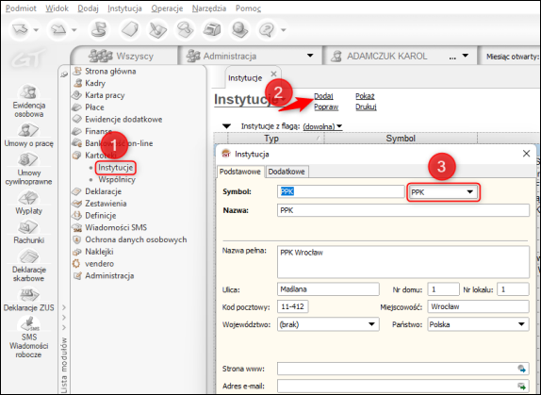Open Ewidencja osobowa module icon
Image resolution: width=541 pixels, height=395 pixels.
click(x=28, y=91)
